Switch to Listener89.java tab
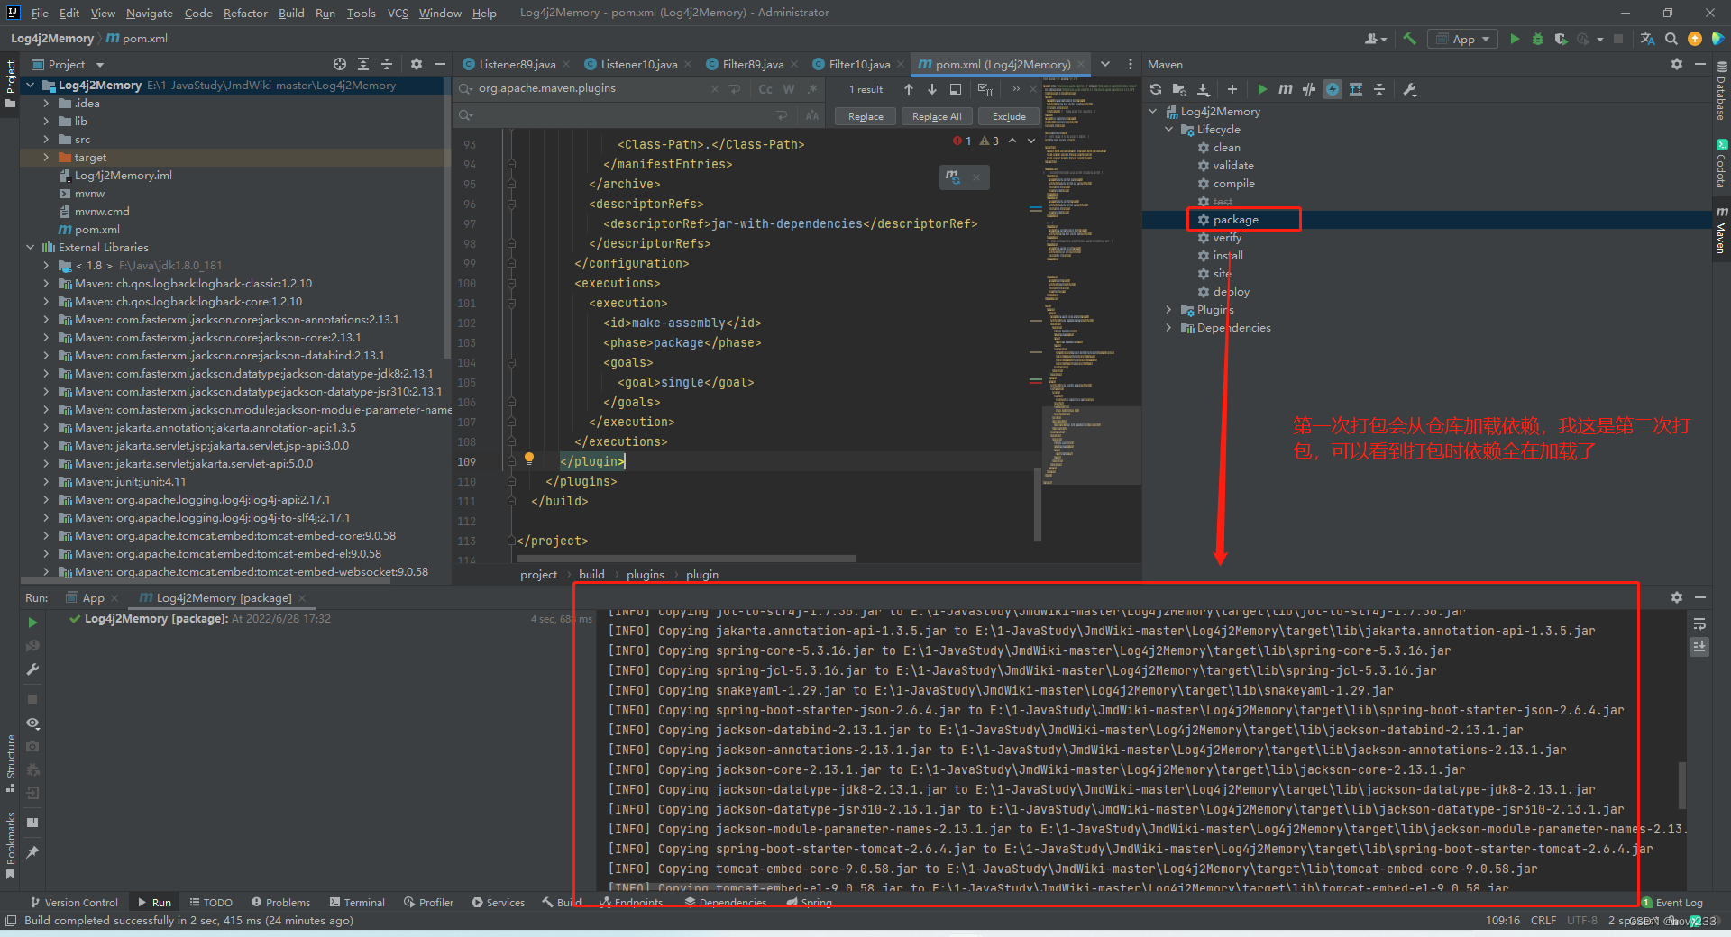The width and height of the screenshot is (1731, 937). (515, 64)
